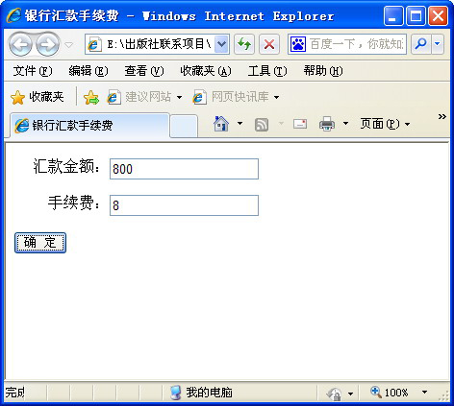Expand the zoom level dropdown arrow
This screenshot has height=406, width=454.
(424, 393)
